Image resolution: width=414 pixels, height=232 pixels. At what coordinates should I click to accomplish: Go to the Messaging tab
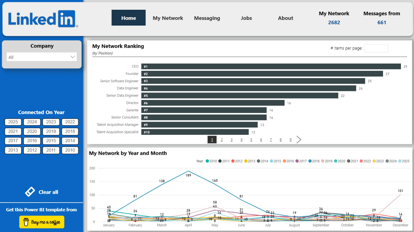207,18
